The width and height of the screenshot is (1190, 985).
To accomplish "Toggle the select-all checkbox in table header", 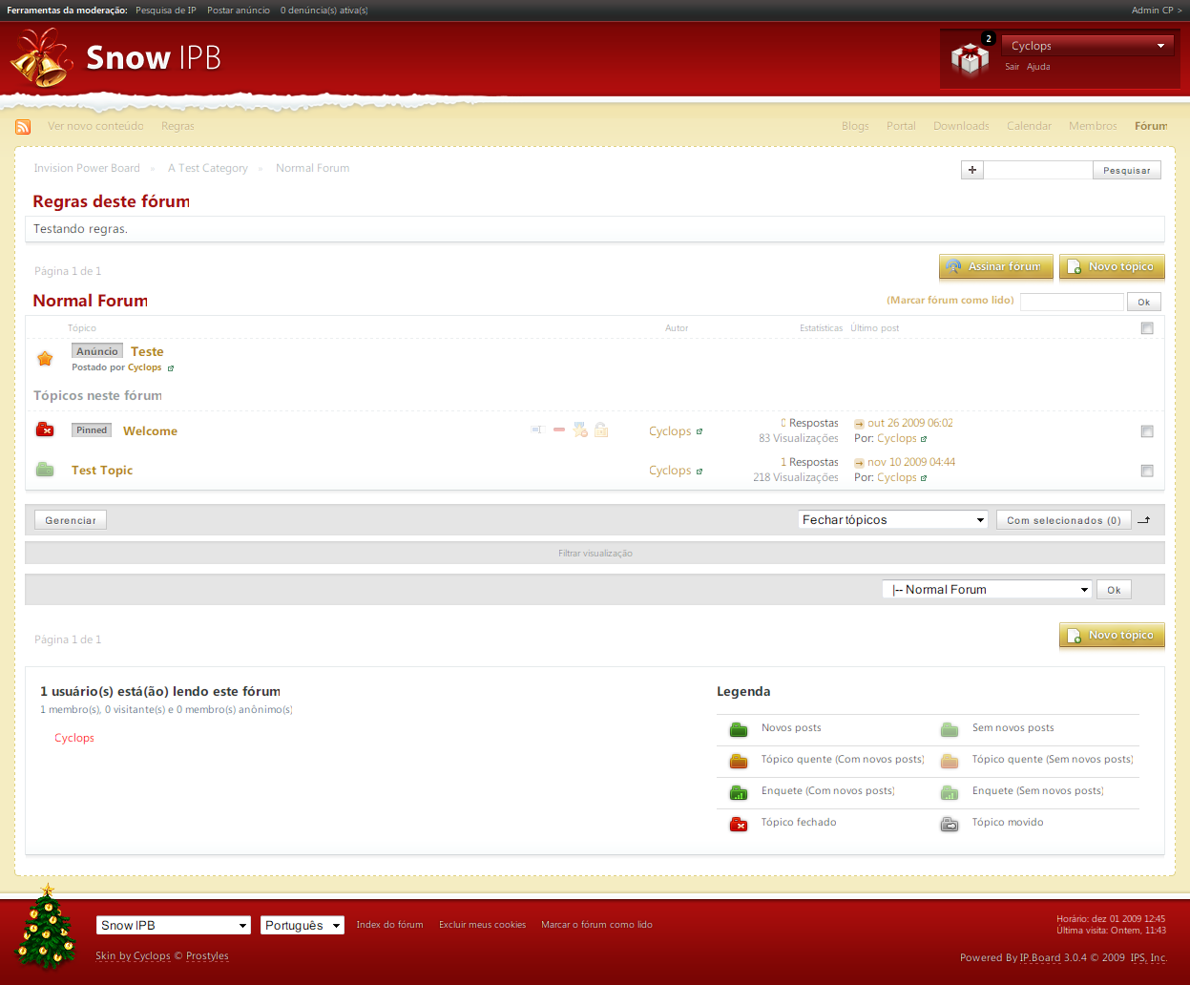I will [1147, 328].
